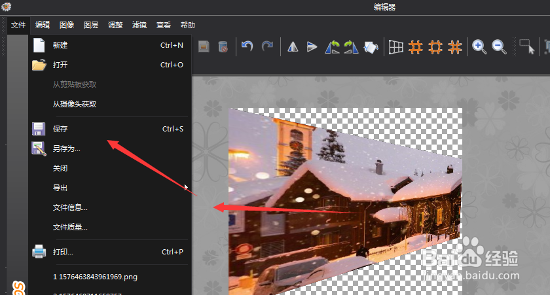The width and height of the screenshot is (550, 295).
Task: Click the floppy disk save icon
Action: tap(39, 129)
